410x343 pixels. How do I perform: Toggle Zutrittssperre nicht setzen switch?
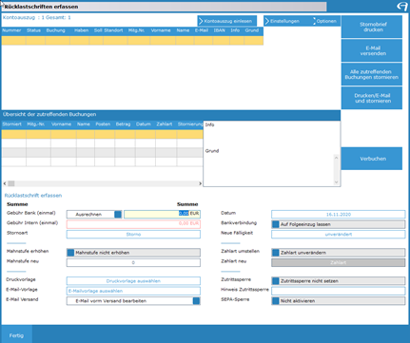(x=276, y=281)
